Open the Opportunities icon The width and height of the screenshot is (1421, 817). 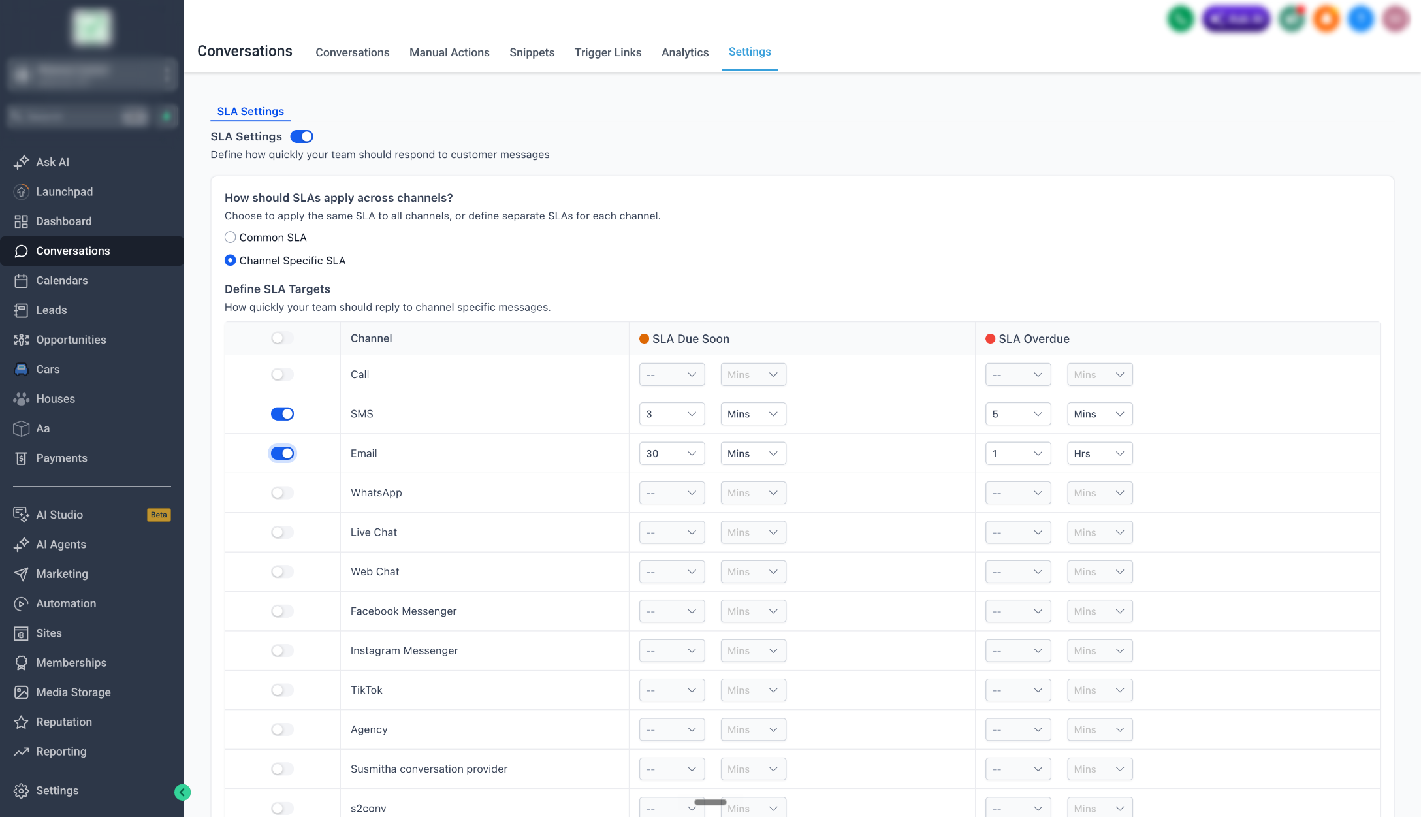coord(21,340)
